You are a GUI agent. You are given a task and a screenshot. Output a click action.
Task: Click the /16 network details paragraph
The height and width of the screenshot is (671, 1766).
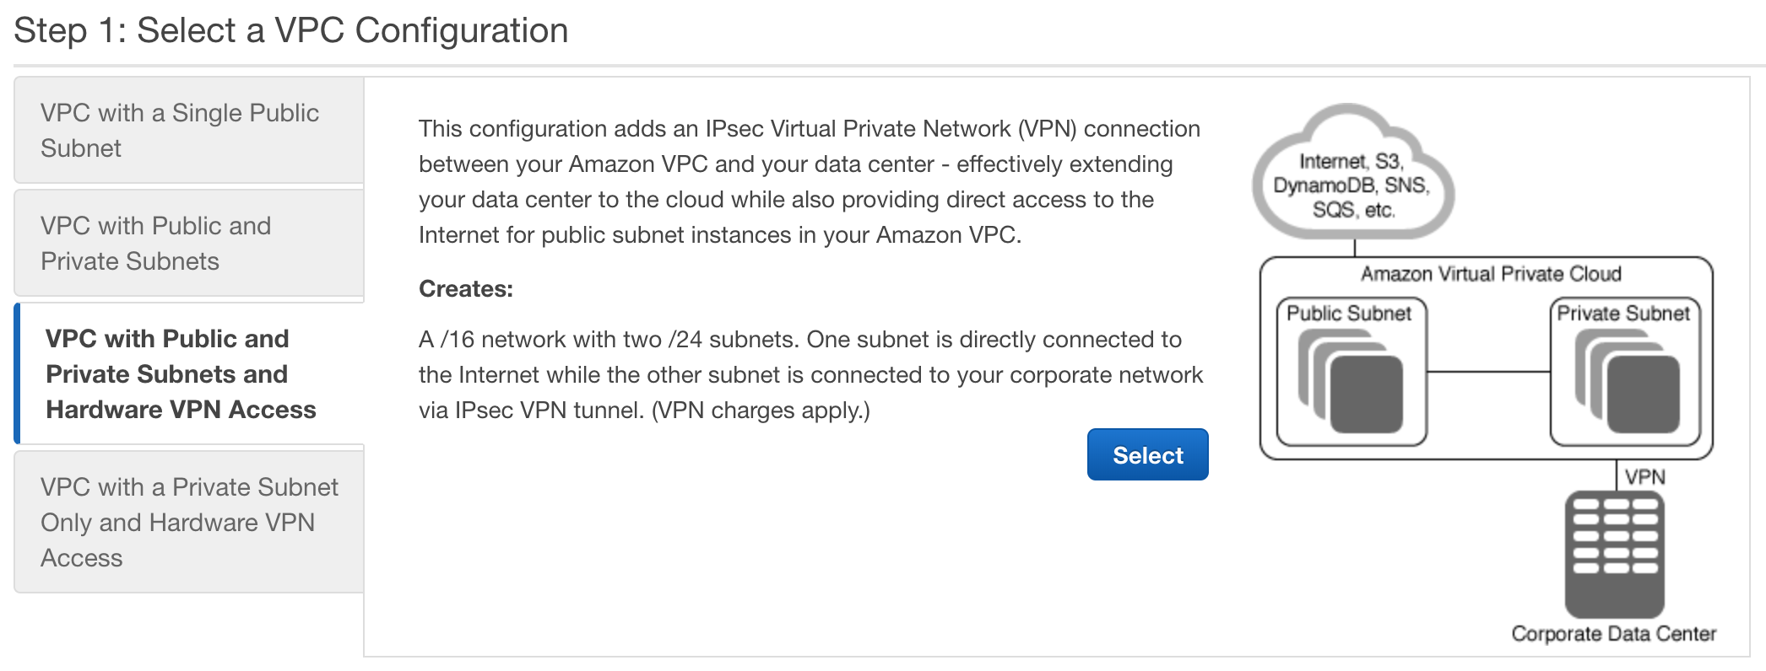point(810,374)
